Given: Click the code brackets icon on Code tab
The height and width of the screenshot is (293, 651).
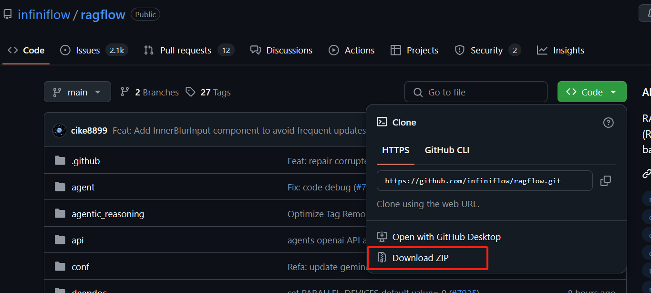Looking at the screenshot, I should tap(13, 50).
